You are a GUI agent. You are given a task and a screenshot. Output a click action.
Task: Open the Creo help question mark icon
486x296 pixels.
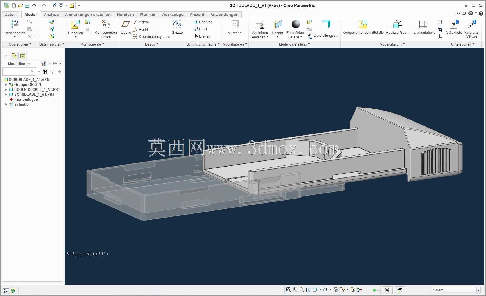pyautogui.click(x=481, y=13)
